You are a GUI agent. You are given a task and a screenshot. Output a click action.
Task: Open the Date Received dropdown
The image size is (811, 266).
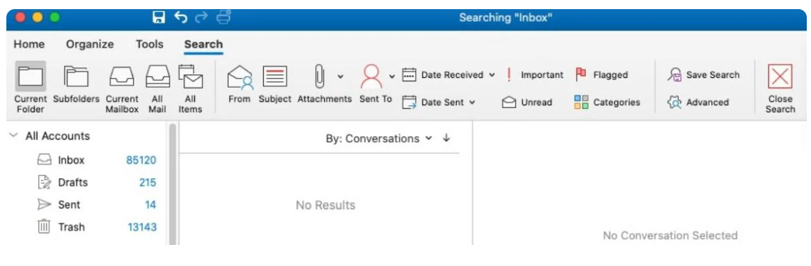[449, 75]
